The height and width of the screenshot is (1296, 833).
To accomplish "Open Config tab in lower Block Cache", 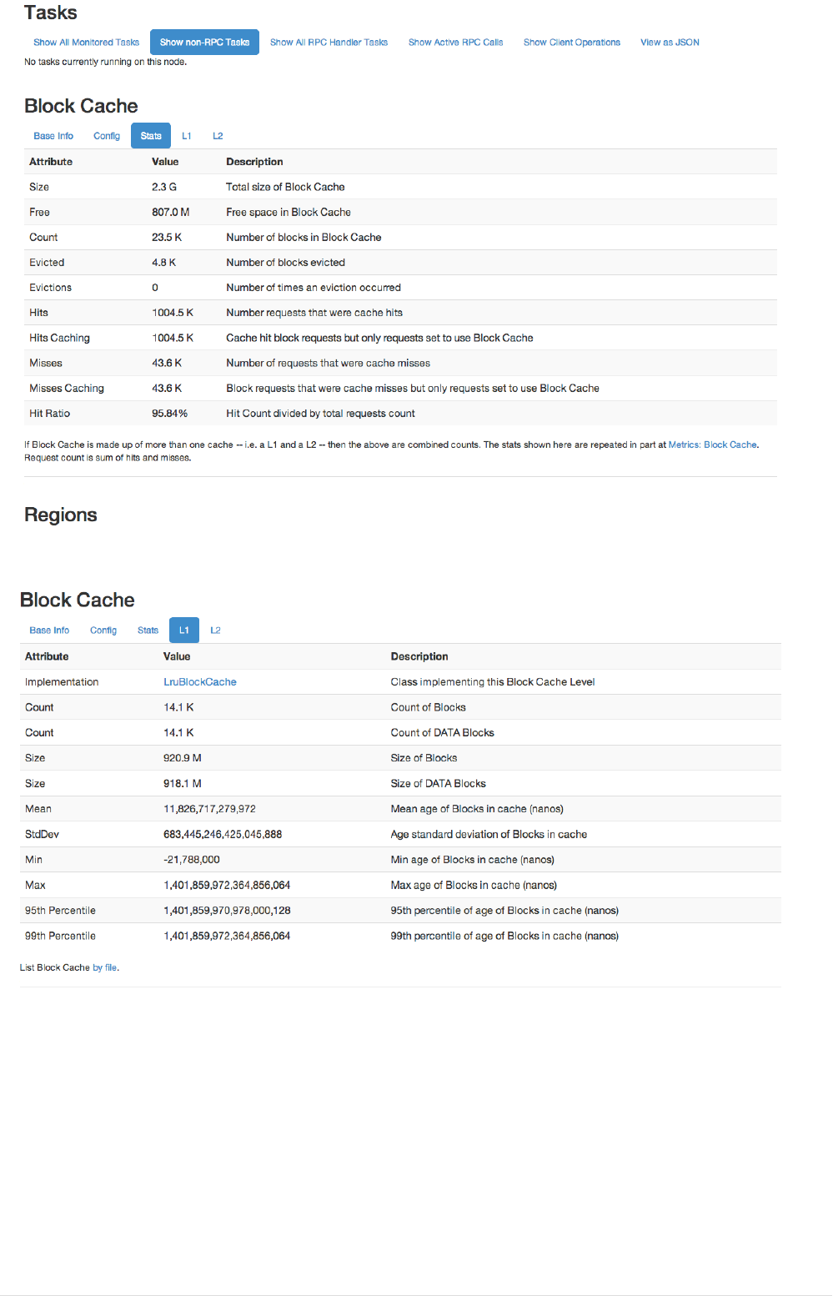I will [x=103, y=630].
